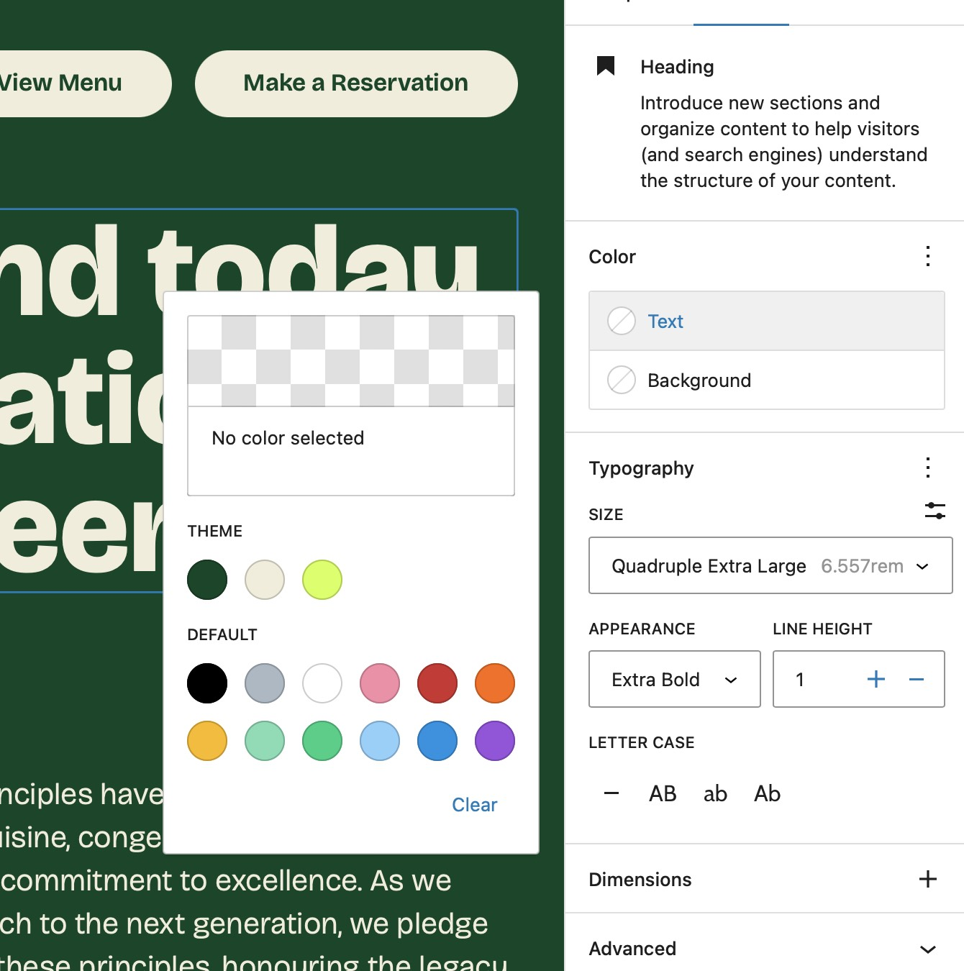Open the Typography options kebab menu
Viewport: 964px width, 971px height.
coord(927,468)
